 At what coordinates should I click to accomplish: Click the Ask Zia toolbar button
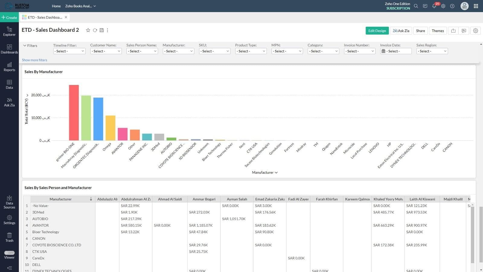(401, 31)
